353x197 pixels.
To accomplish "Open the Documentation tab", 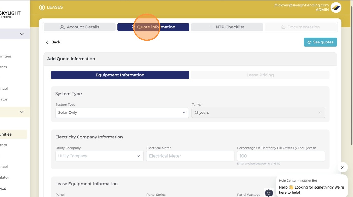I will [x=301, y=27].
